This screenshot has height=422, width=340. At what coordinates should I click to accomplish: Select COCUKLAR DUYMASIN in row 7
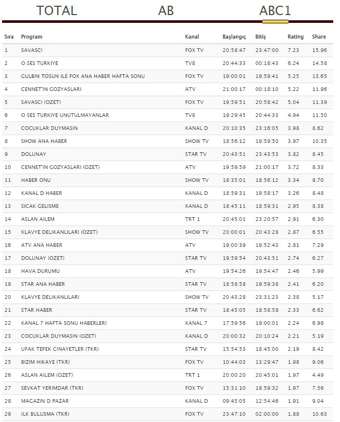click(x=51, y=128)
